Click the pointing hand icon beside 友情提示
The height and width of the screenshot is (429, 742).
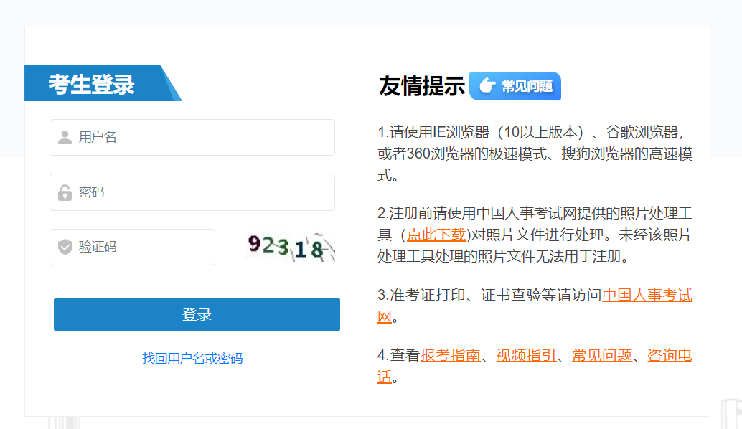(x=487, y=86)
